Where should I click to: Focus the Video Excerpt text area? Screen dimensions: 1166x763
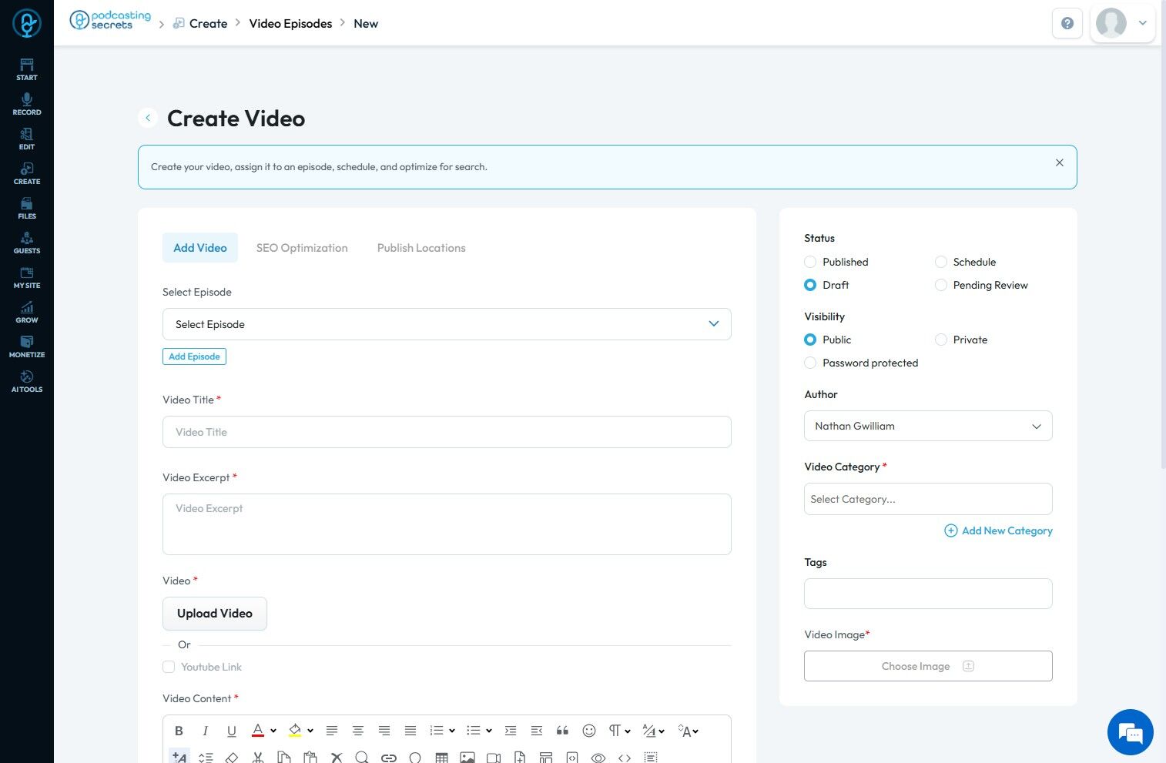tap(447, 524)
